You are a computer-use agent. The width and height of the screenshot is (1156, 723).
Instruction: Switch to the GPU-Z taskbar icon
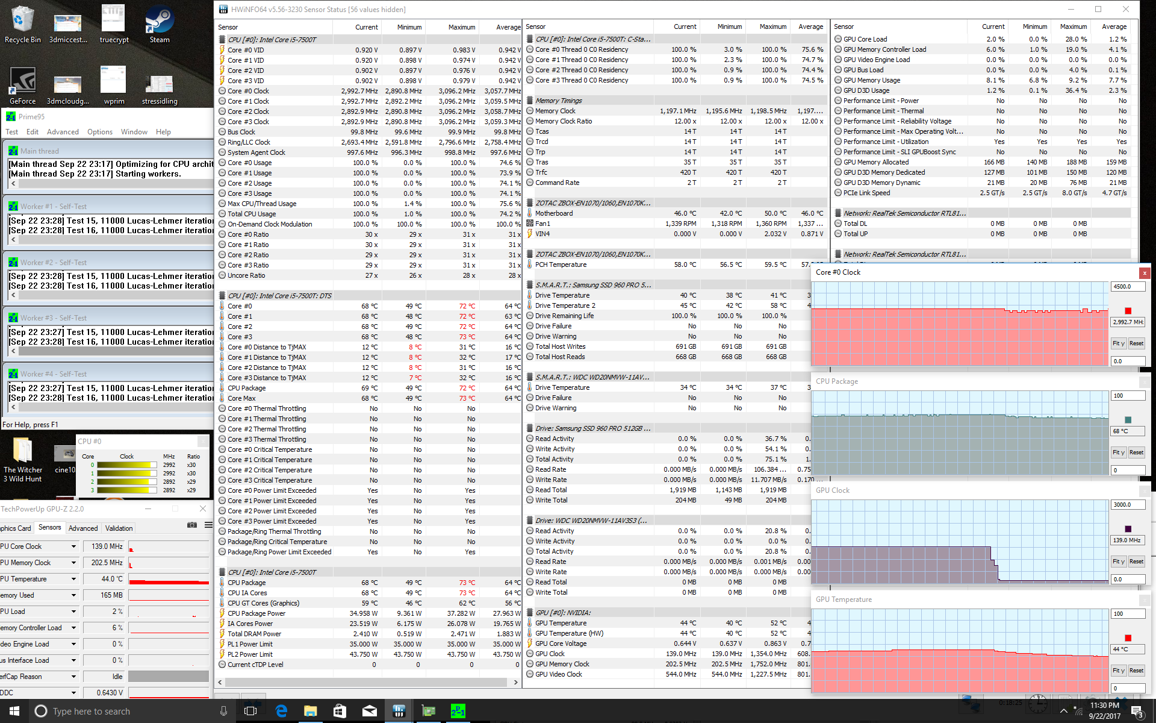[x=428, y=711]
